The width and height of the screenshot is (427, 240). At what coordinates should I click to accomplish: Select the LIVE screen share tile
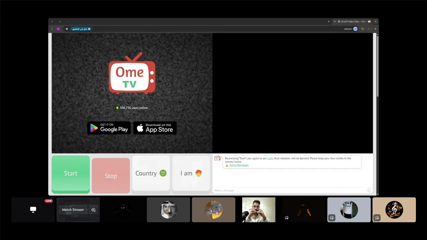coord(33,210)
